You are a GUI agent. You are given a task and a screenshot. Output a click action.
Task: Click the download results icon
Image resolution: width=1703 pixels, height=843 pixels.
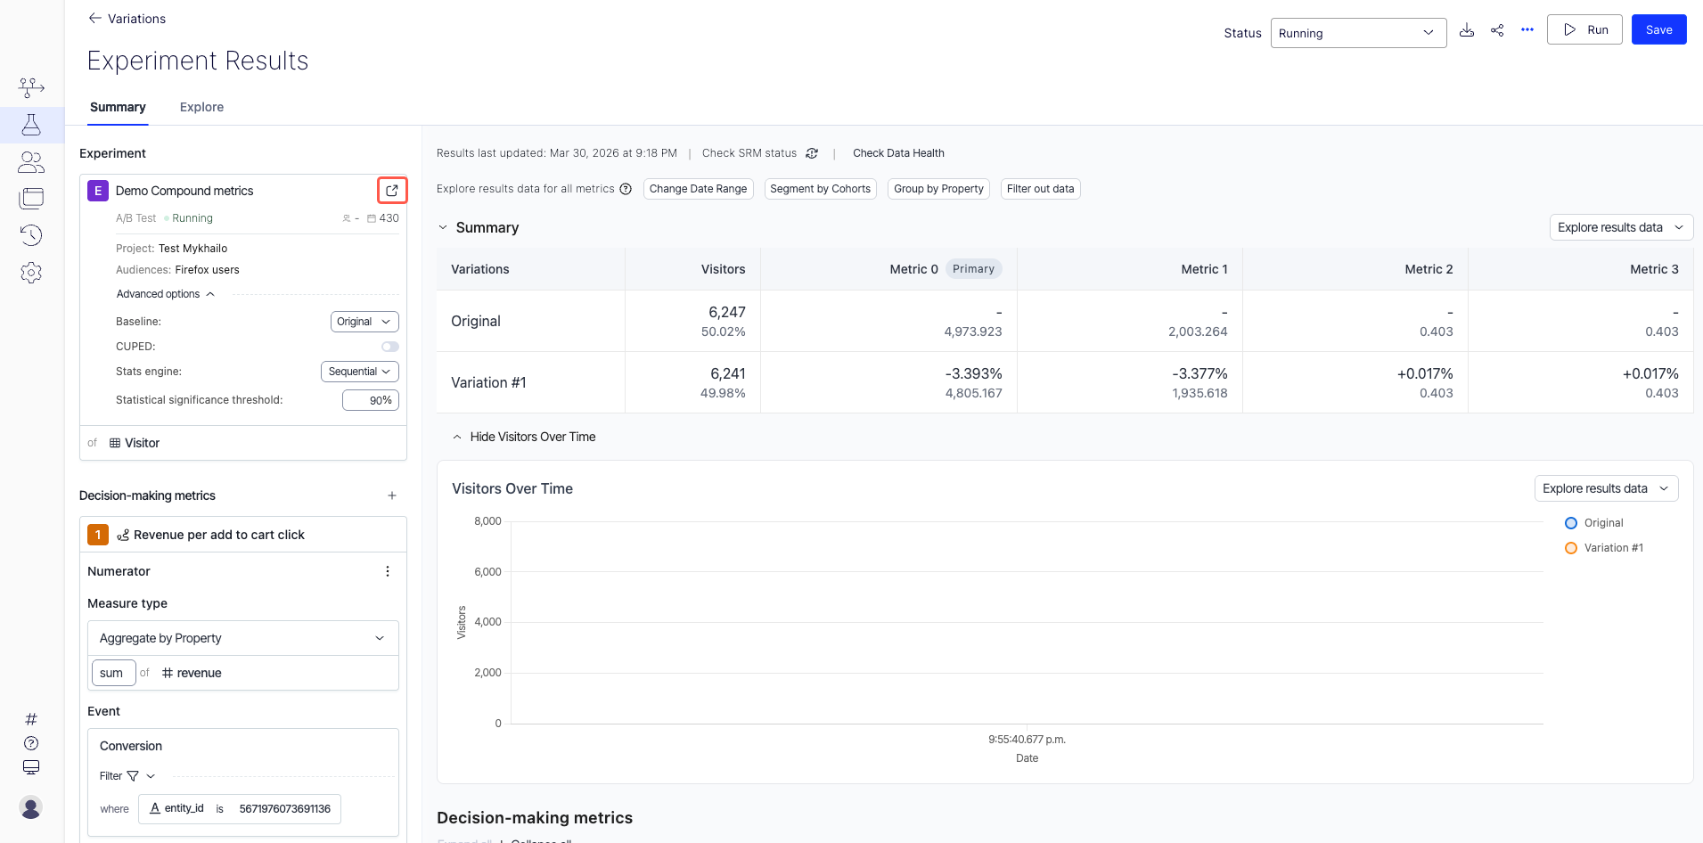tap(1467, 30)
